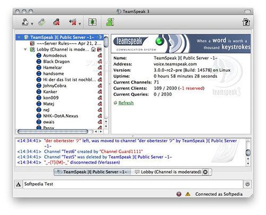Close the Lobby chat tab
Viewport: 266px width, 215px height.
[x=205, y=172]
